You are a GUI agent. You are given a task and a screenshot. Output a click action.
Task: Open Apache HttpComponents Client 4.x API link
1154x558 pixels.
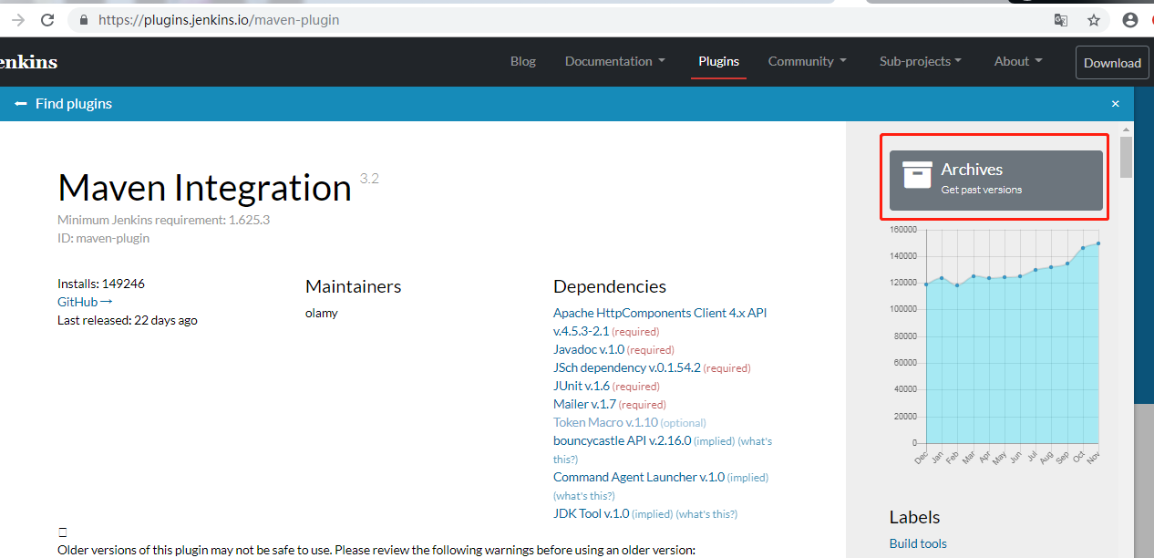point(660,322)
